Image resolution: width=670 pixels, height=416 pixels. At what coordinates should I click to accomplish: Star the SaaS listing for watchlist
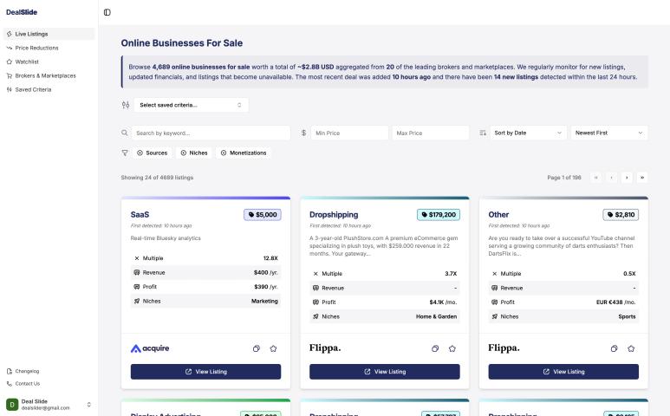[273, 348]
